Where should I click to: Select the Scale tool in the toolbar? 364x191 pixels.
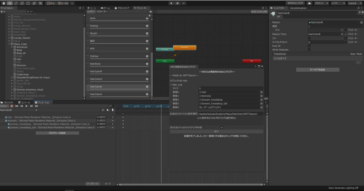coord(22,3)
